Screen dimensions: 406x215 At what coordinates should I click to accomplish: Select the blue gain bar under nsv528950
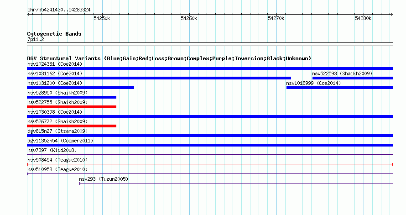(72, 97)
